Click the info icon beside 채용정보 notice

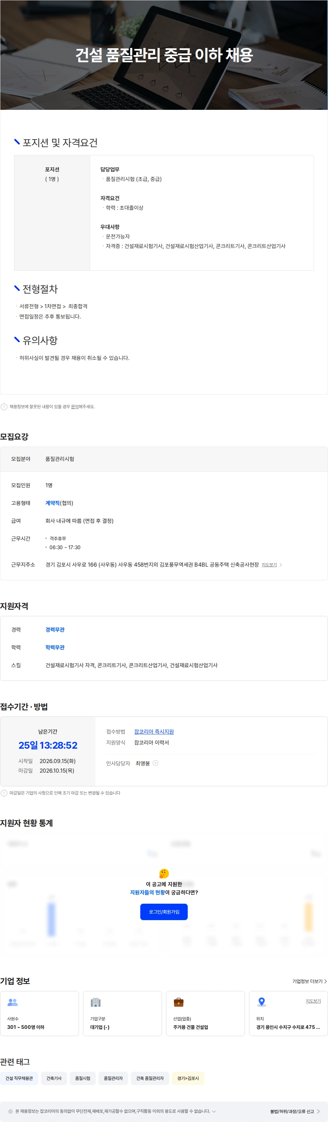point(4,407)
